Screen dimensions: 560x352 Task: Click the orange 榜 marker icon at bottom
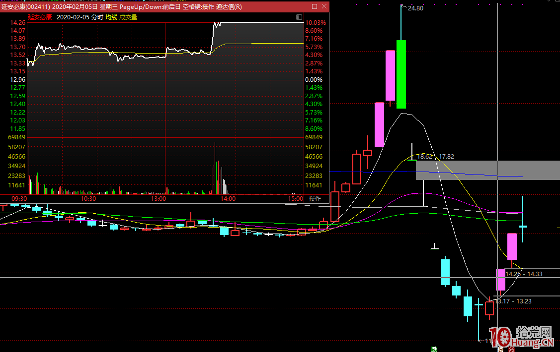point(500,349)
